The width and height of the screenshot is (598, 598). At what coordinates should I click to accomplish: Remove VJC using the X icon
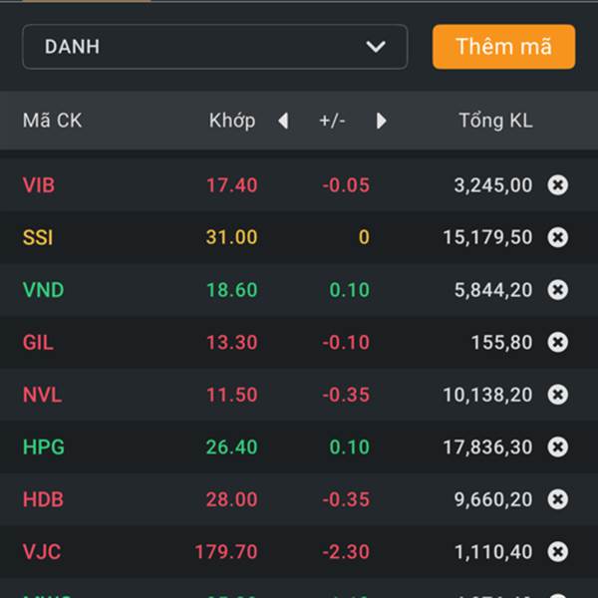(558, 551)
